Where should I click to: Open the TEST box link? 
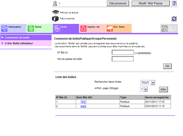tap(83, 102)
